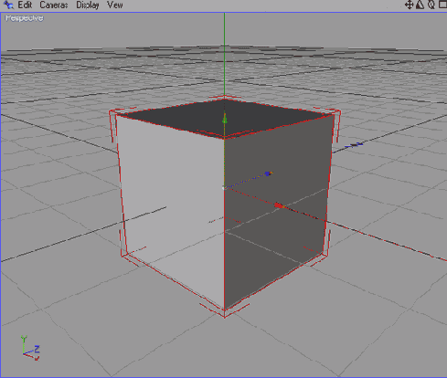Click the green vertical axis line above cube
The width and height of the screenshot is (447, 378).
click(225, 55)
